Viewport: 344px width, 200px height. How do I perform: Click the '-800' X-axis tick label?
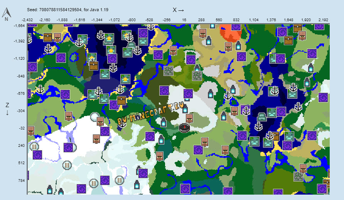(x=132, y=20)
